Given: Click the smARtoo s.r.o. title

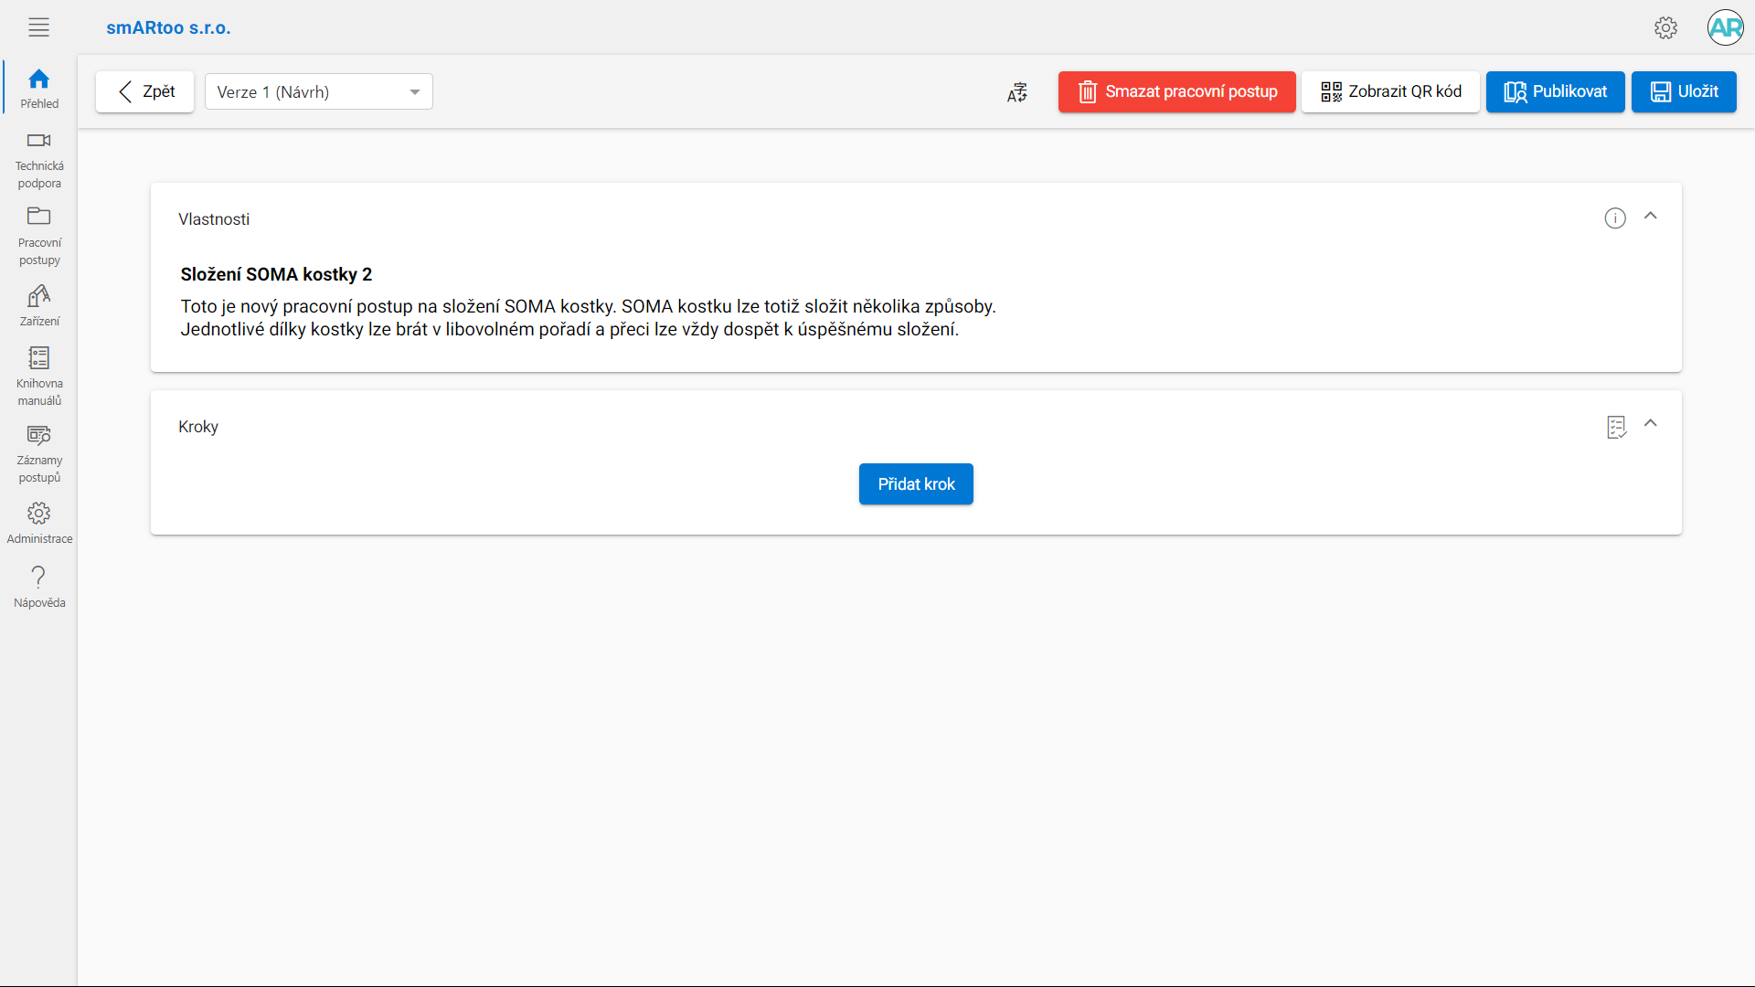Looking at the screenshot, I should pos(168,27).
